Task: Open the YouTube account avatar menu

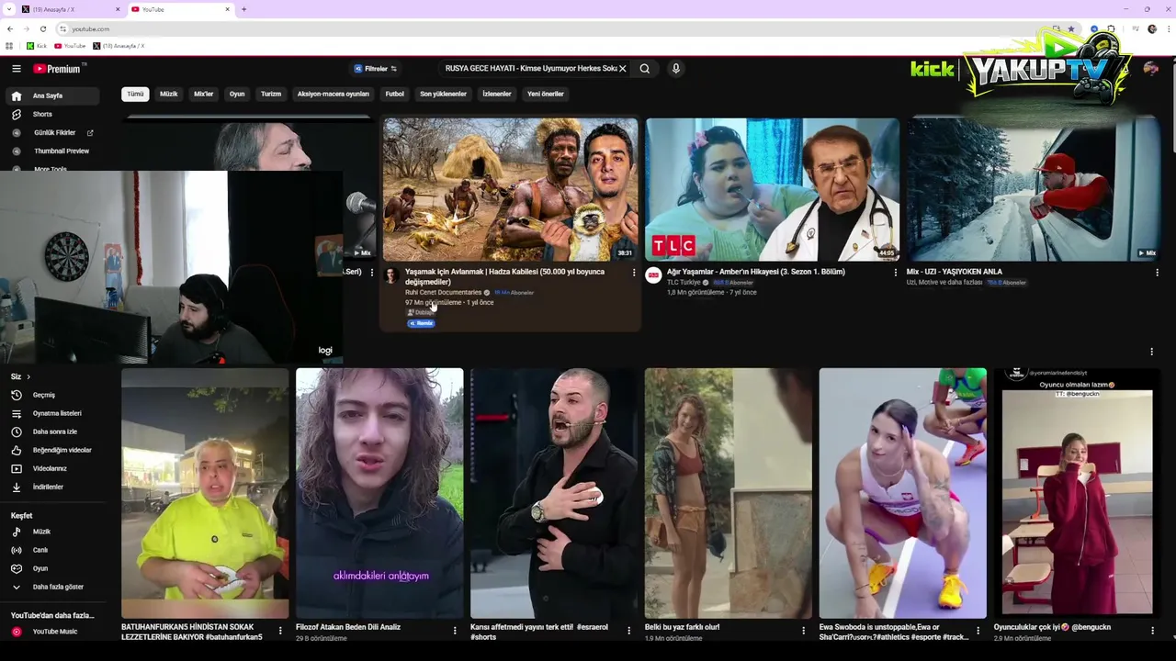Action: tap(1150, 69)
